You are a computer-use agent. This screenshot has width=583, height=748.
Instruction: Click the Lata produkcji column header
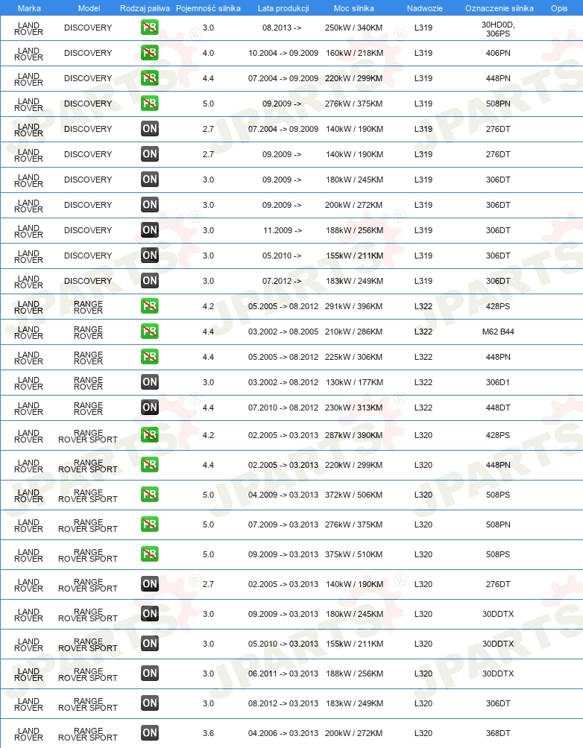283,8
